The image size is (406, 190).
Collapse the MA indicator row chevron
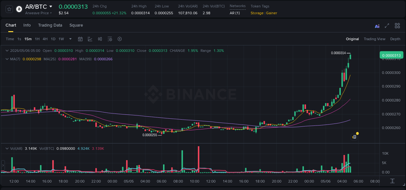coord(7,59)
